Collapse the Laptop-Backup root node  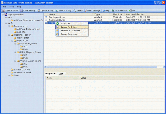click(x=3, y=15)
